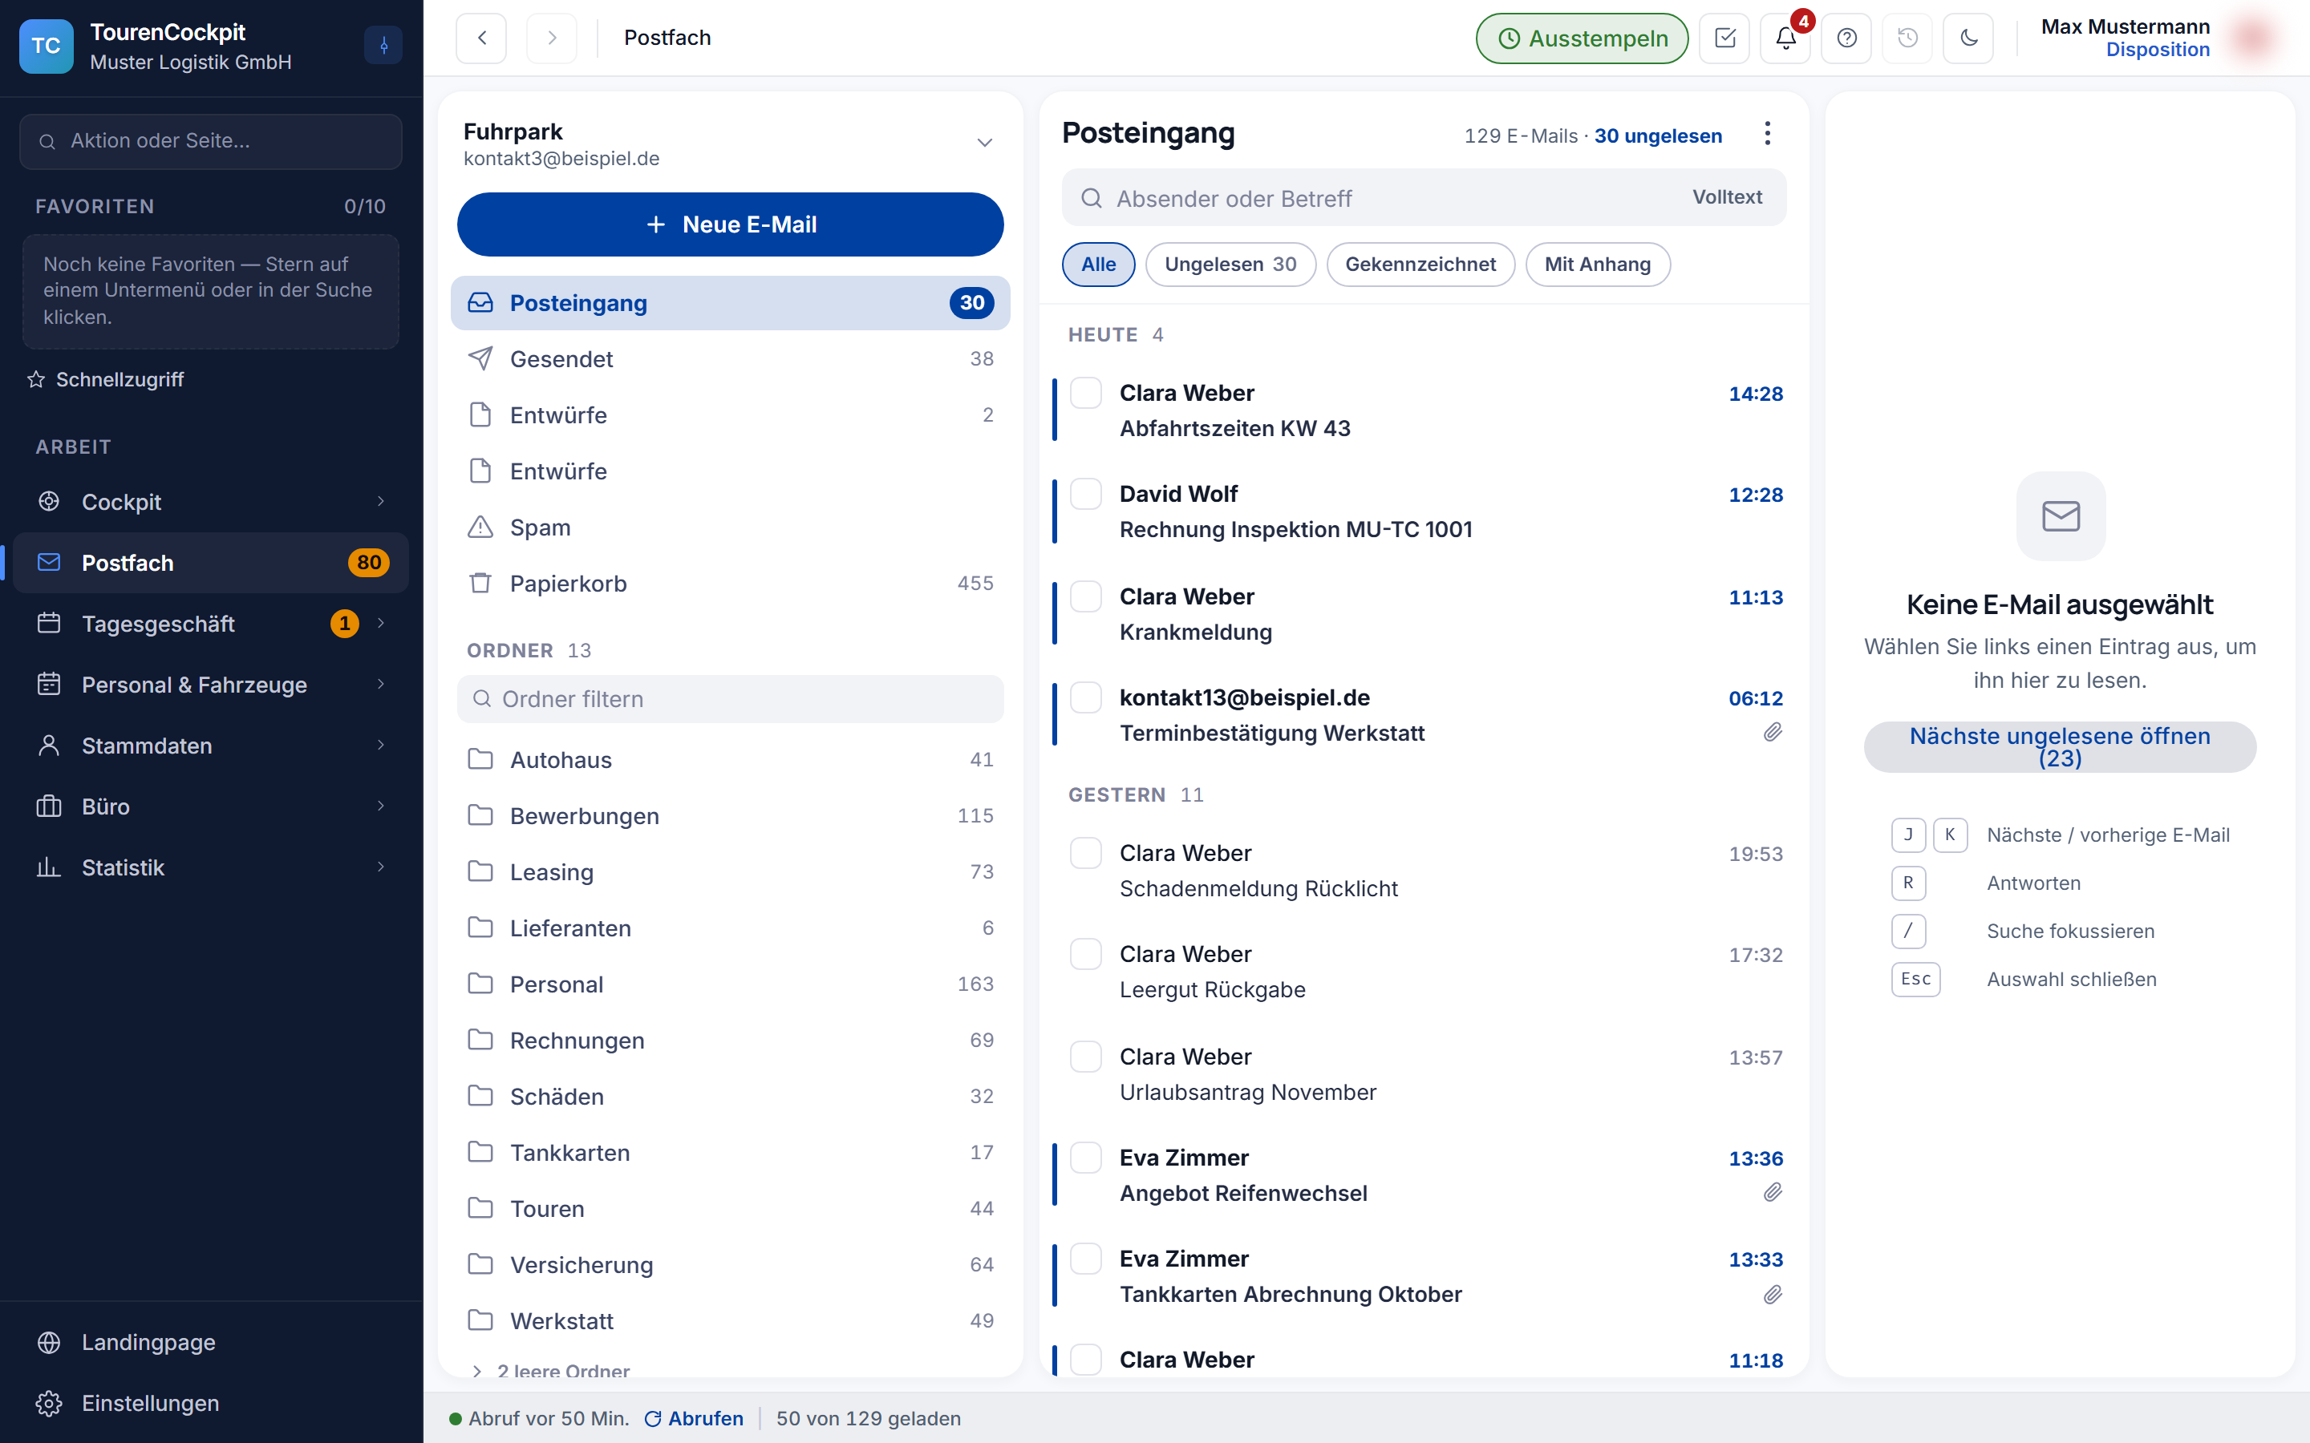Open the tasks checklist icon in top bar
The height and width of the screenshot is (1443, 2310).
click(x=1724, y=38)
